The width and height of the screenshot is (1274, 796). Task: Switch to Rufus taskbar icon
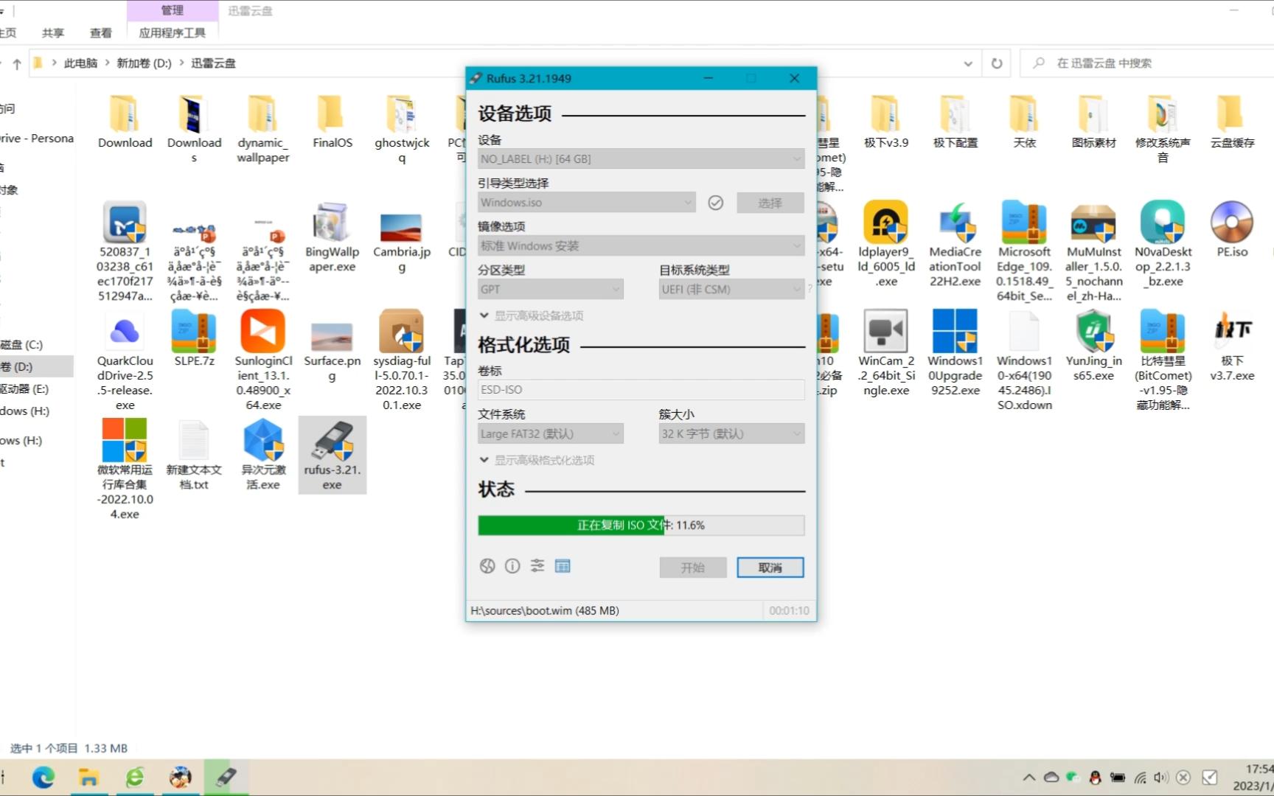point(226,778)
